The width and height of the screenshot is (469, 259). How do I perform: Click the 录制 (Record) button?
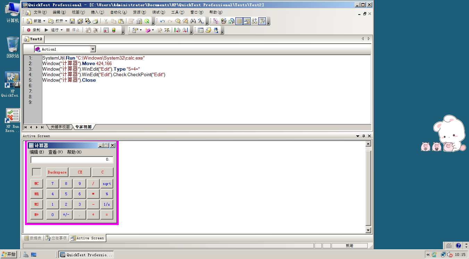(x=34, y=30)
